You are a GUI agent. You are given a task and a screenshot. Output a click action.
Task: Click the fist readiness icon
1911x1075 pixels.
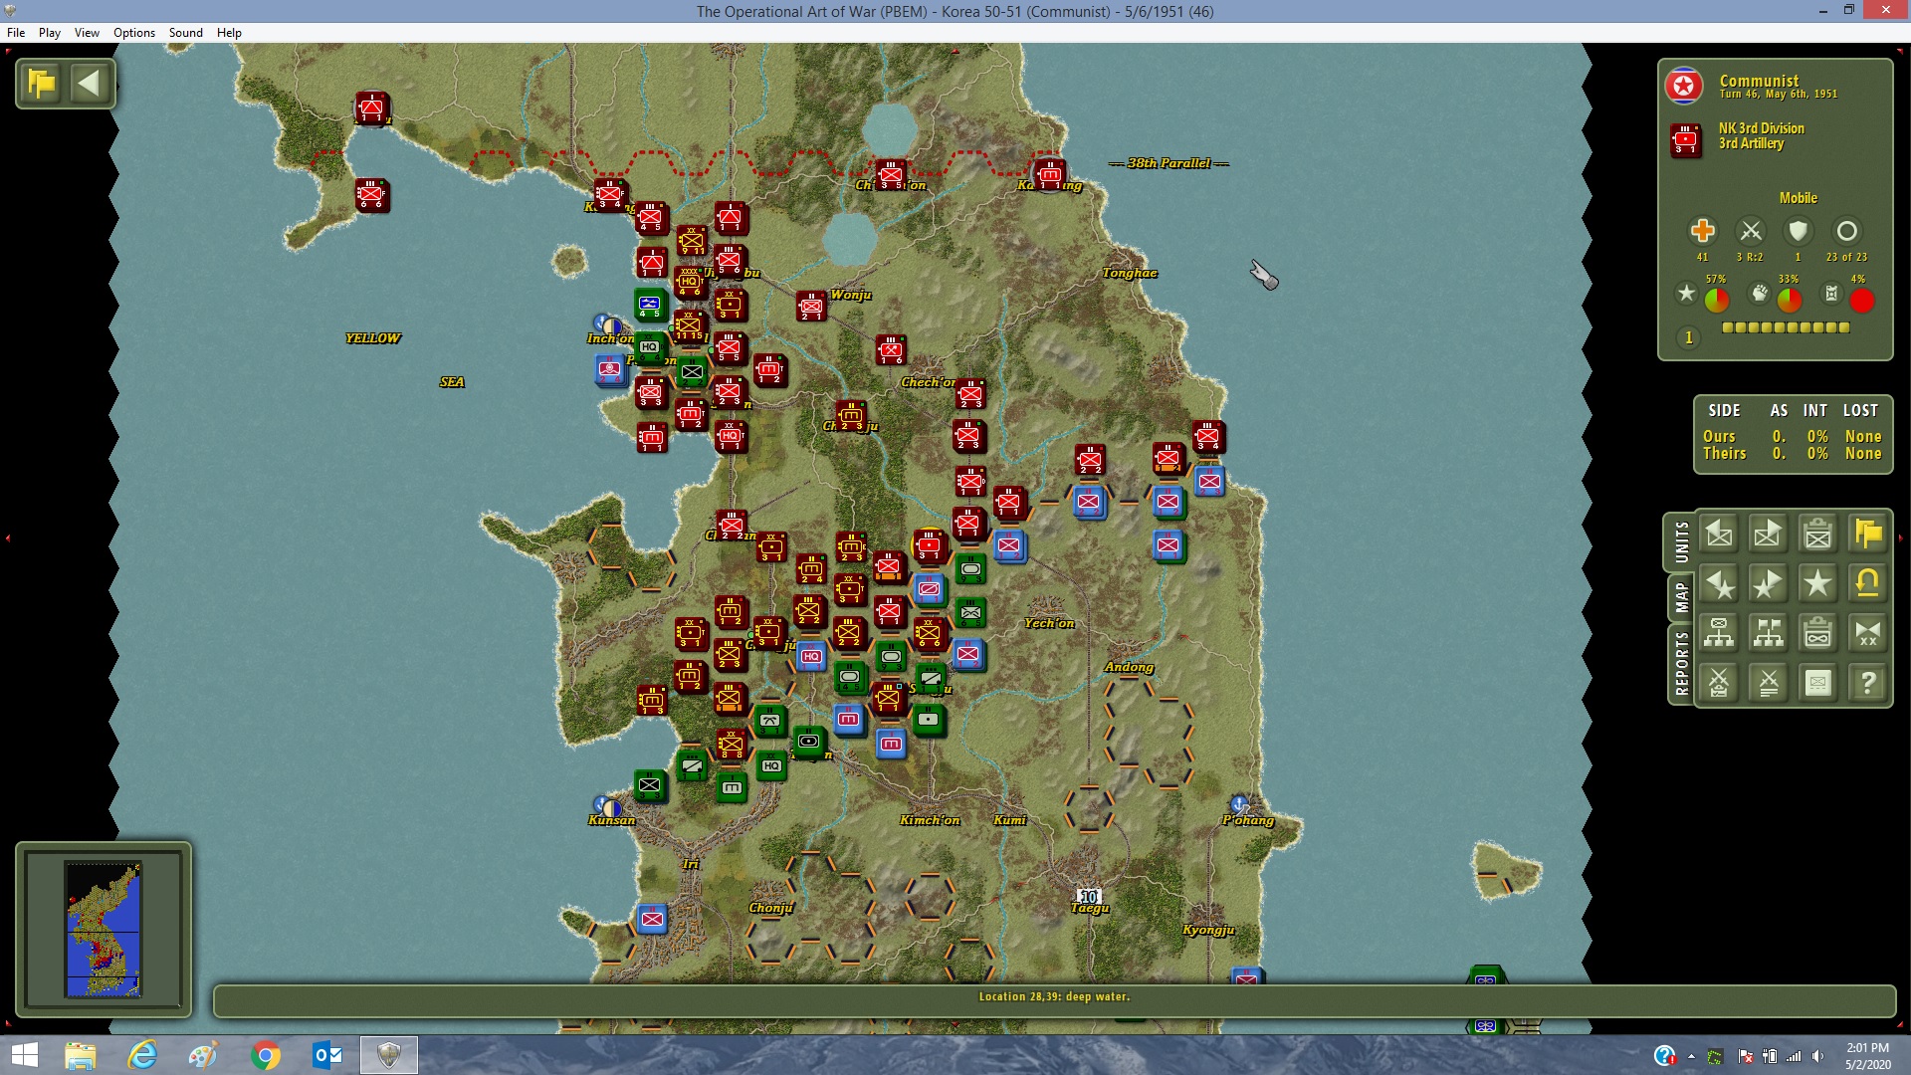pyautogui.click(x=1760, y=293)
